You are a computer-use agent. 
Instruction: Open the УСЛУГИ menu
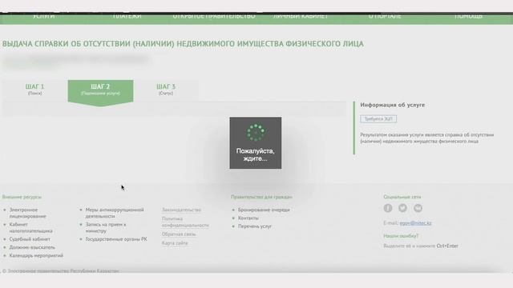(x=44, y=16)
